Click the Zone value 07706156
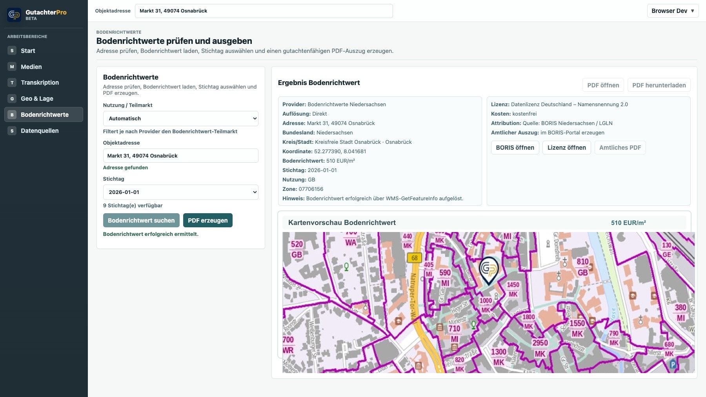706x397 pixels. click(x=311, y=189)
